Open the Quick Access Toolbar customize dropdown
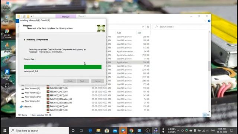238x134 pixels. (31, 16)
